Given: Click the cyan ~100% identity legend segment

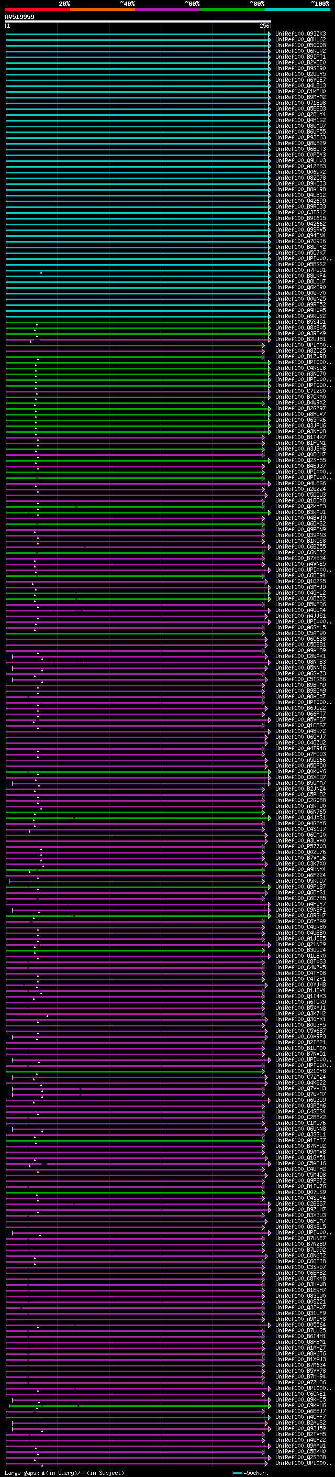Looking at the screenshot, I should [297, 9].
